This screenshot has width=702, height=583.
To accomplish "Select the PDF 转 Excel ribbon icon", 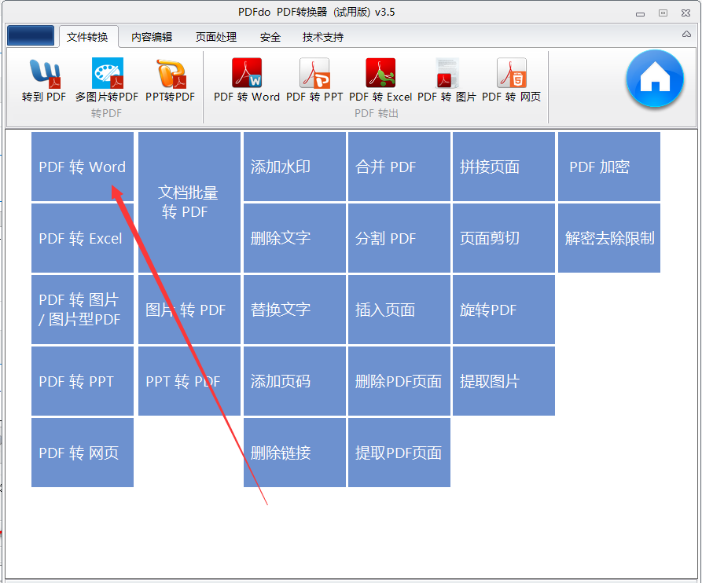I will [380, 80].
